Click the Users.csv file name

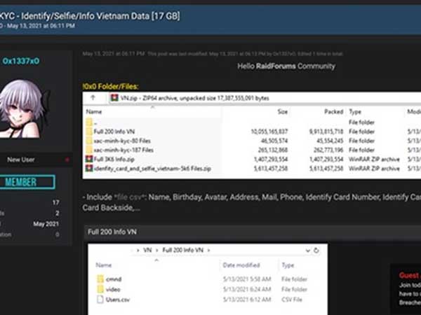click(x=118, y=300)
